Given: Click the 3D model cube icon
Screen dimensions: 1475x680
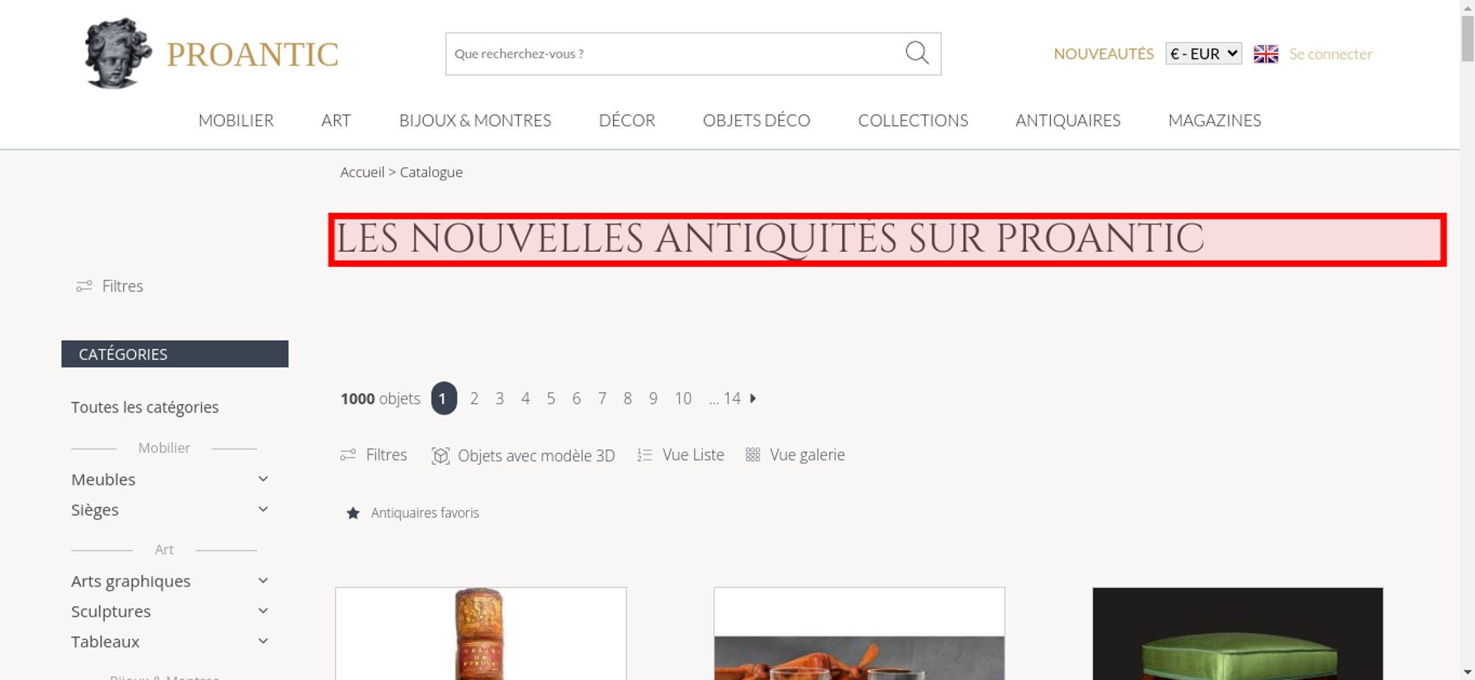Looking at the screenshot, I should tap(440, 455).
